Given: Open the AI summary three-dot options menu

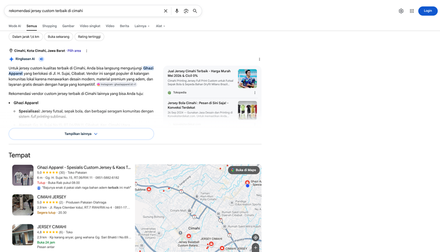Looking at the screenshot, I should click(x=259, y=59).
